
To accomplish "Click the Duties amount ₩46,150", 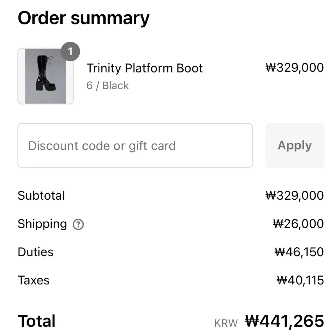I will click(299, 252).
